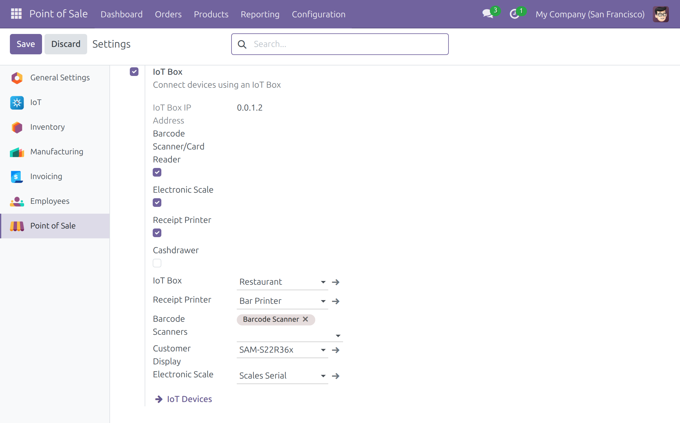Click the IoT Box IP address 0.0.1.2
This screenshot has height=423, width=680.
[x=250, y=108]
